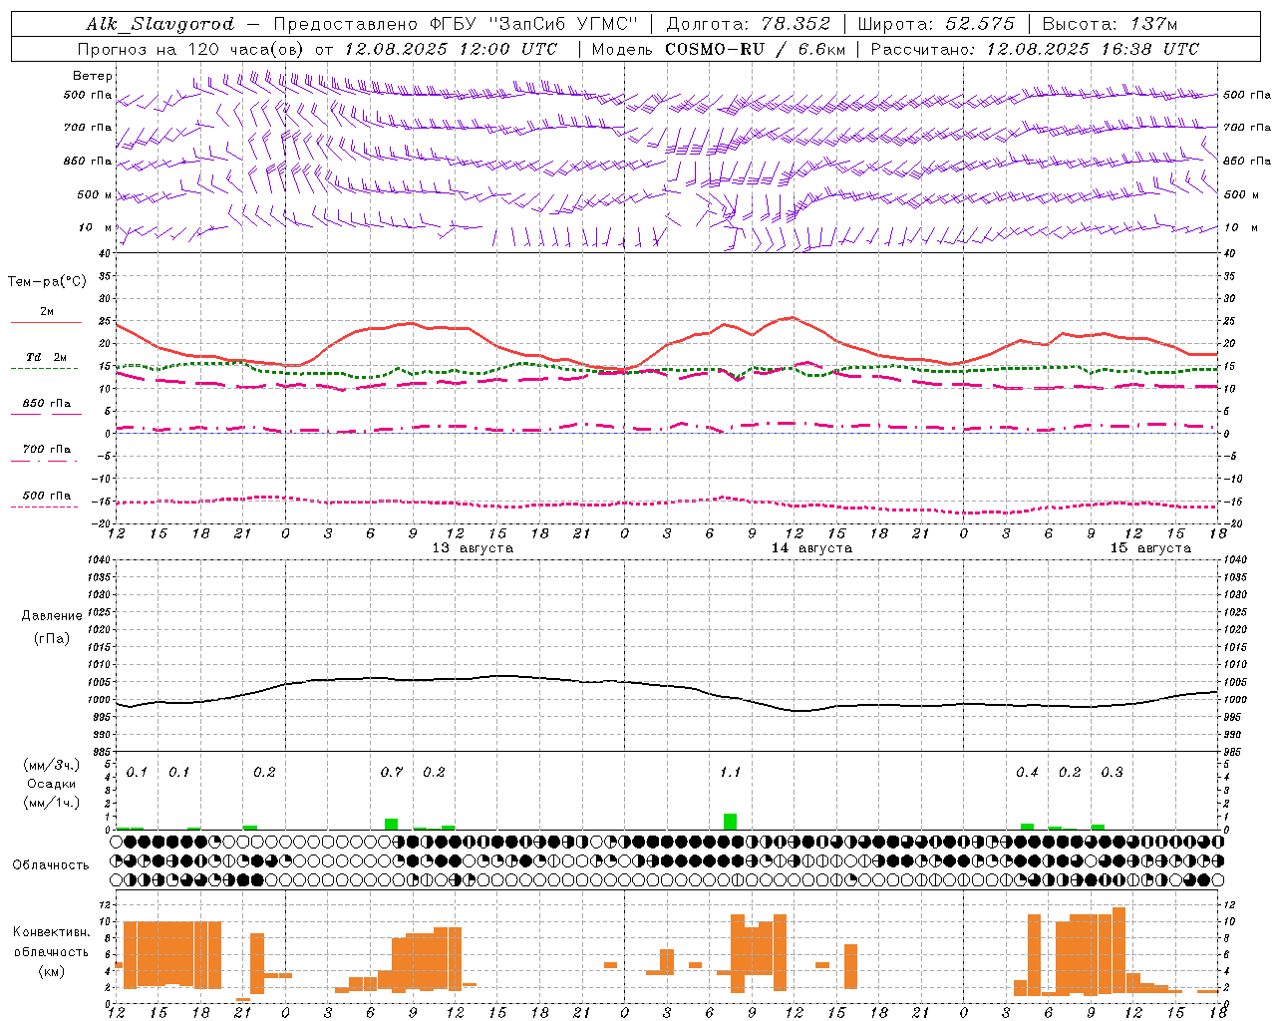Click the (мм/3ч.) precipitation unit label

pos(54,766)
